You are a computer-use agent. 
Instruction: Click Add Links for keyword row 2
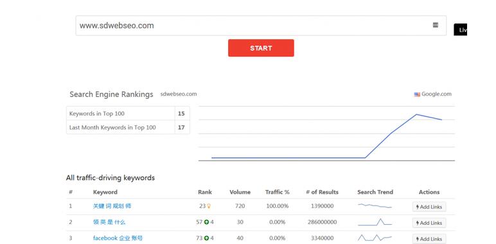(429, 223)
